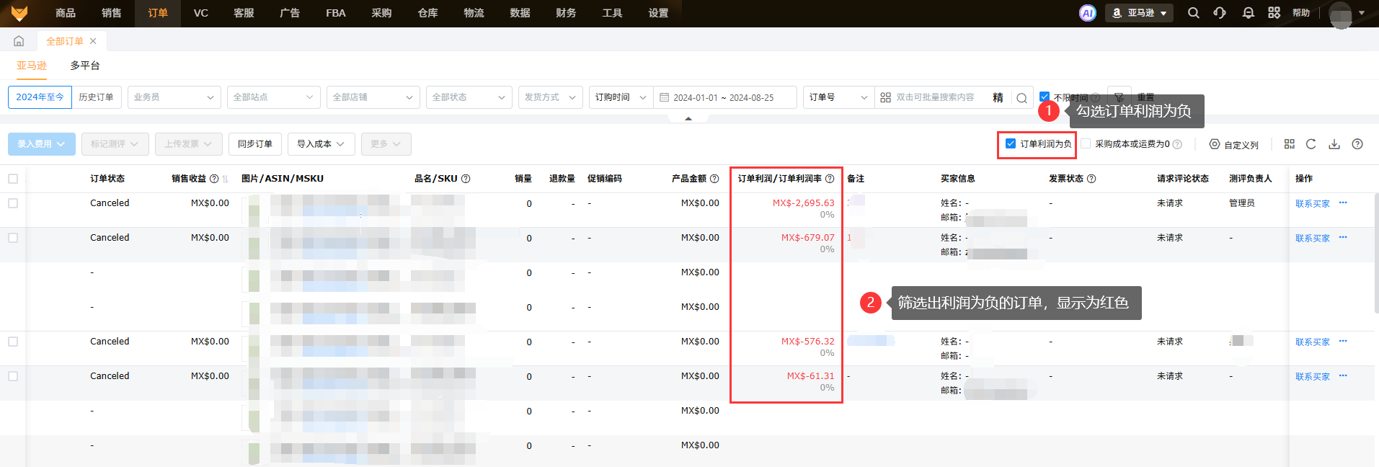Viewport: 1379px width, 467px height.
Task: Click the 同步订单 button
Action: [255, 144]
